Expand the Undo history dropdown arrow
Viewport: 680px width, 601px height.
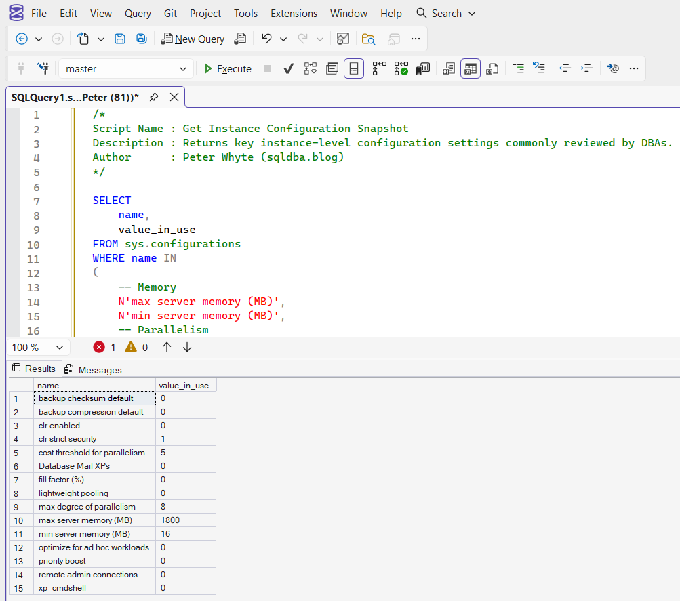coord(283,39)
